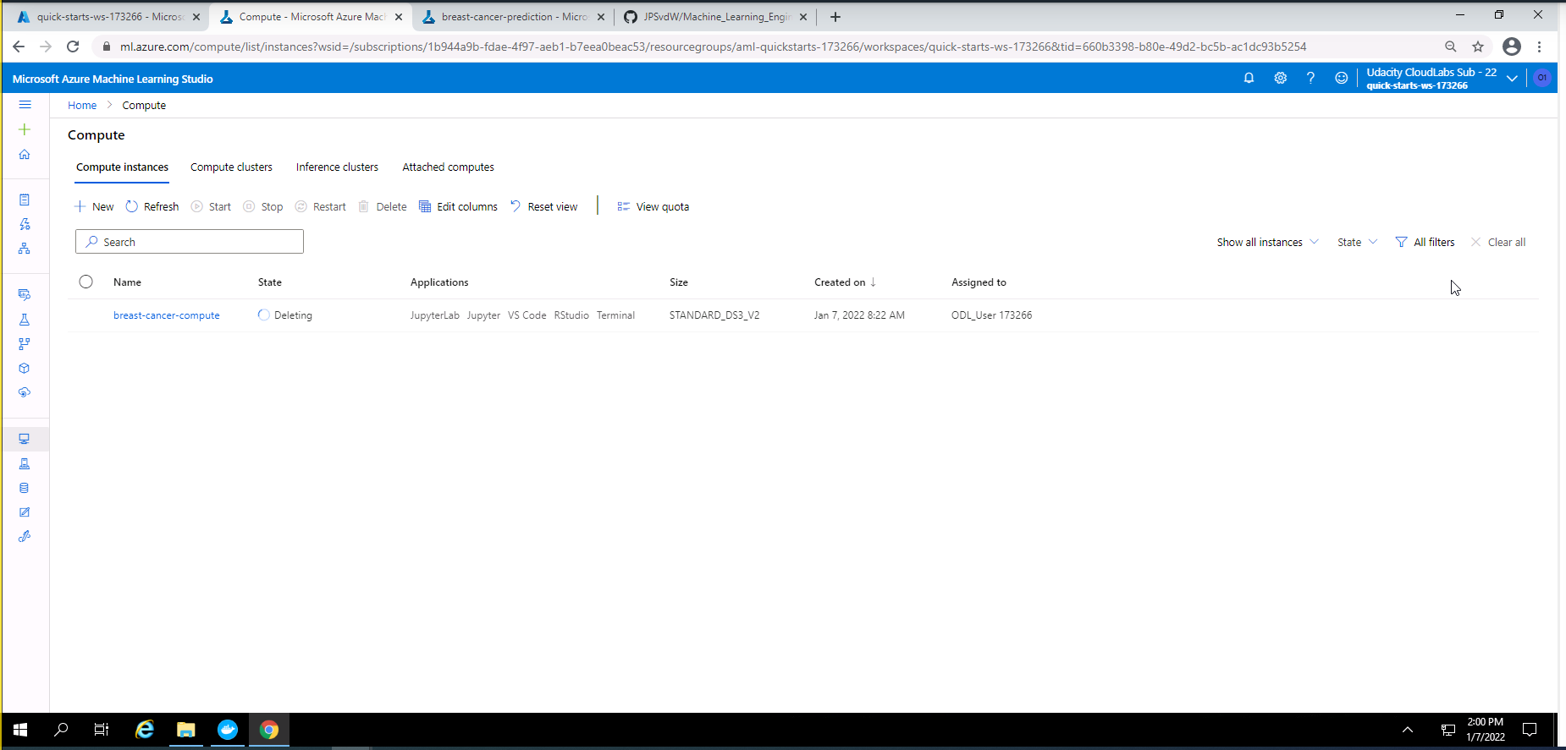Viewport: 1566px width, 750px height.
Task: Open settings gear in Azure header
Action: click(1280, 78)
